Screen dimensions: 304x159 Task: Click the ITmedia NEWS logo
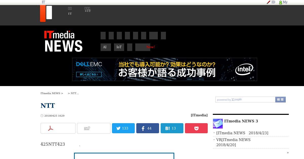pos(63,41)
